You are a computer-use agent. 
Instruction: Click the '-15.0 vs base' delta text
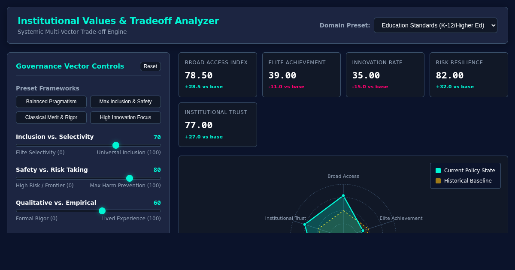370,87
